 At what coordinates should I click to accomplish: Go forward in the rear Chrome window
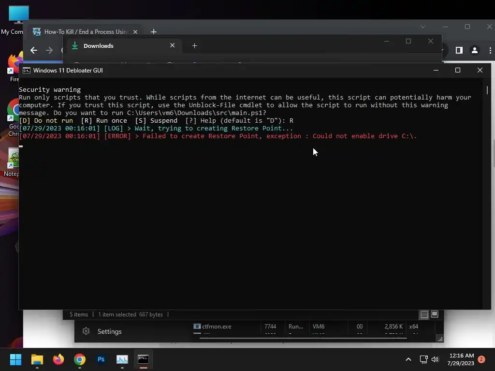coord(49,50)
